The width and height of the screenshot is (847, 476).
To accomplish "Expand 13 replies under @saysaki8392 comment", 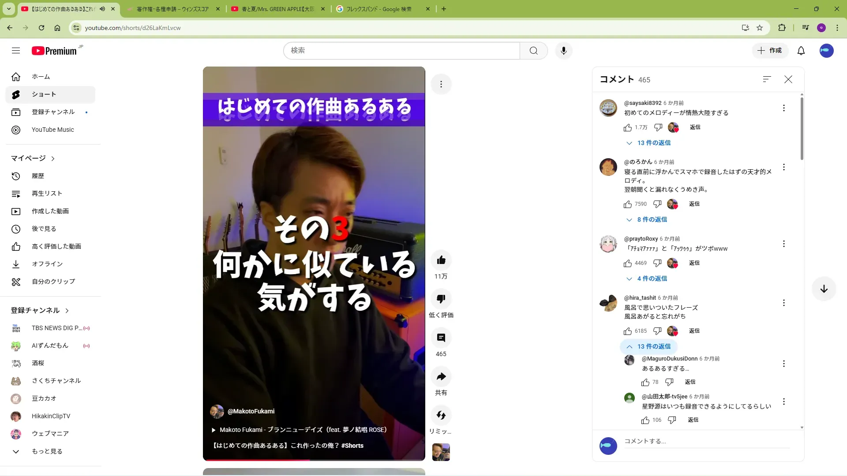I will tap(649, 143).
